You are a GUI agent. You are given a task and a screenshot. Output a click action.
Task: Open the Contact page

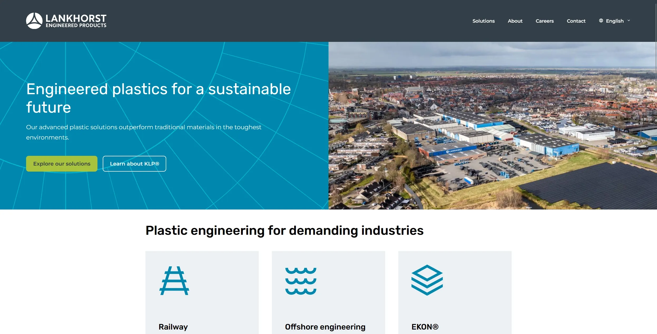click(x=576, y=21)
